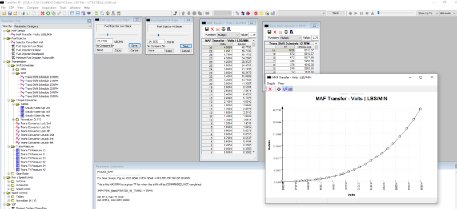
Task: Click Cancel in Fuel Injector Low Slope dialog
Action: [x=134, y=50]
